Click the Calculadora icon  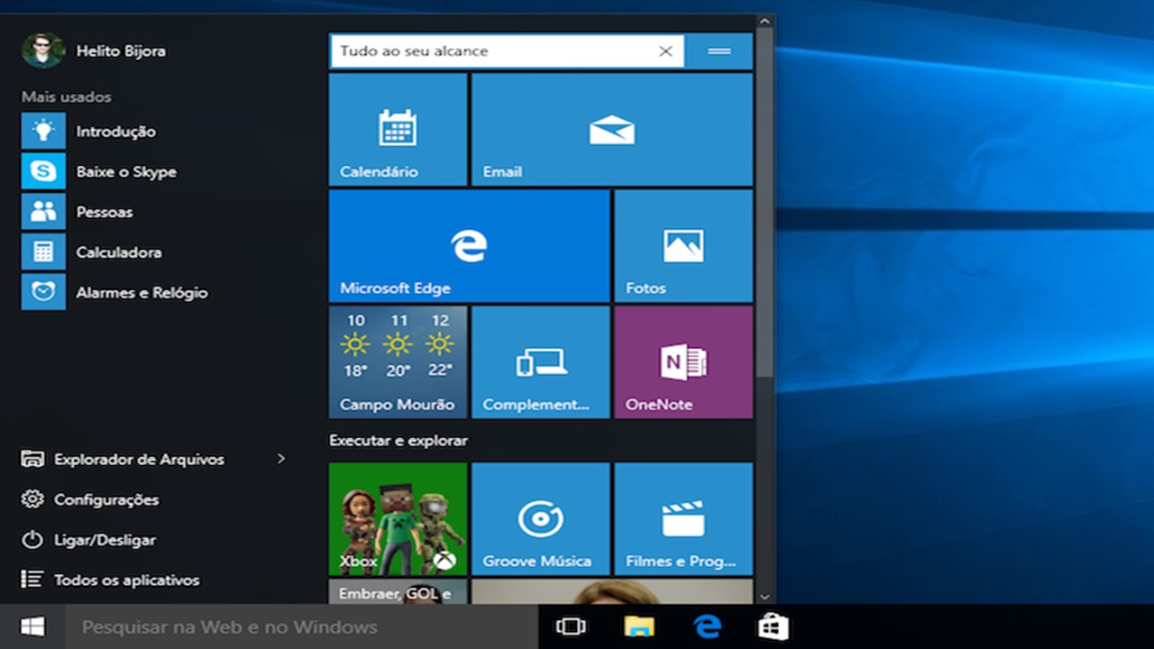pos(43,252)
